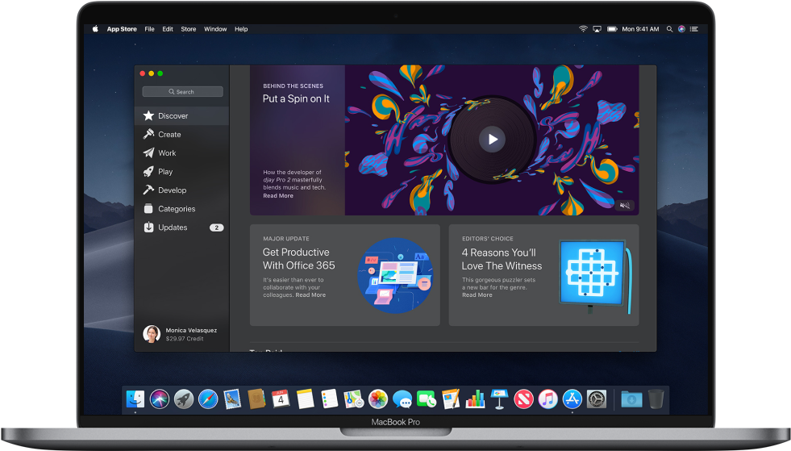
Task: Open Contacts book in Dock
Action: [256, 399]
